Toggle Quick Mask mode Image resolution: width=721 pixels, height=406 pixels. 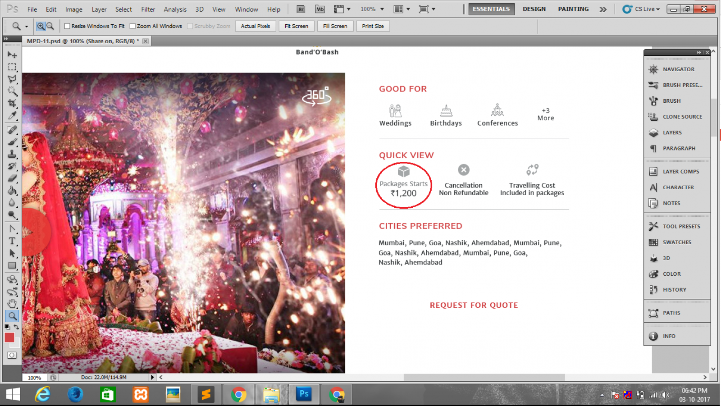[x=12, y=355]
